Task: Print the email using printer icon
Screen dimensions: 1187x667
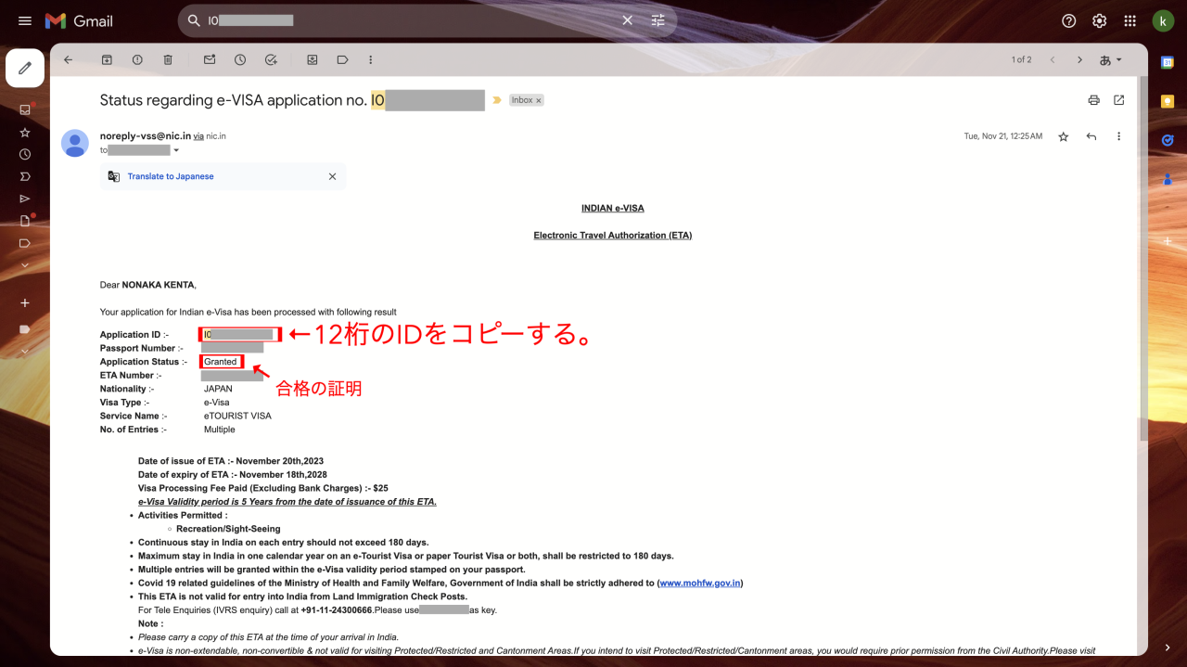Action: tap(1093, 100)
